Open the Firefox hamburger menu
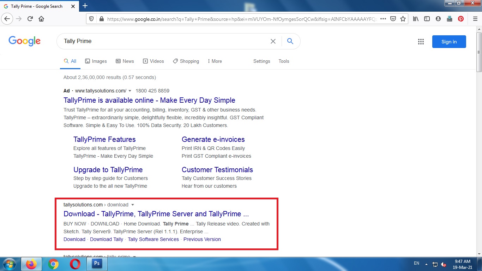482x271 pixels. click(475, 19)
